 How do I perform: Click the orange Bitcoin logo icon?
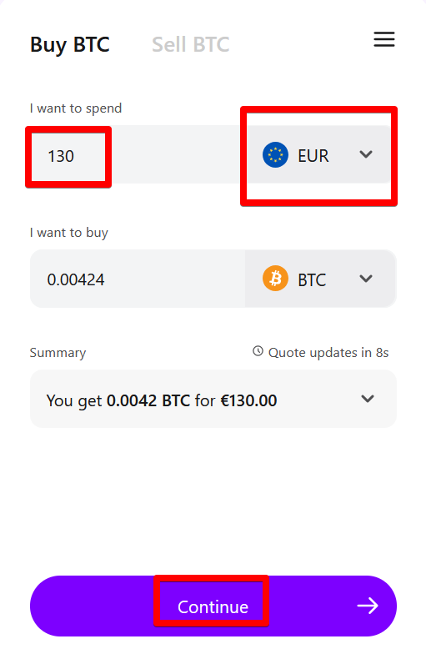coord(275,278)
